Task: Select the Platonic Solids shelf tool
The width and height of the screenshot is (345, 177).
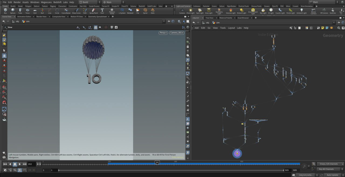Action: [x=112, y=11]
